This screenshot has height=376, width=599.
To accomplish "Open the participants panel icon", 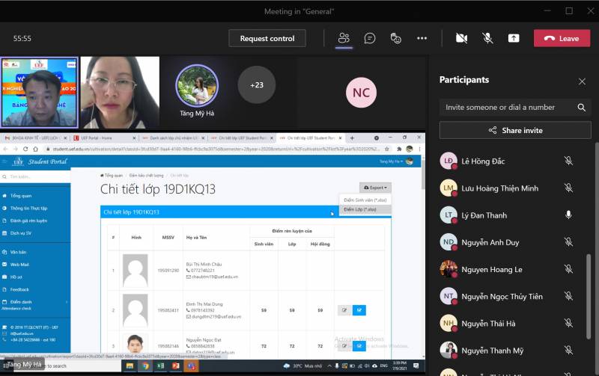I will 344,38.
